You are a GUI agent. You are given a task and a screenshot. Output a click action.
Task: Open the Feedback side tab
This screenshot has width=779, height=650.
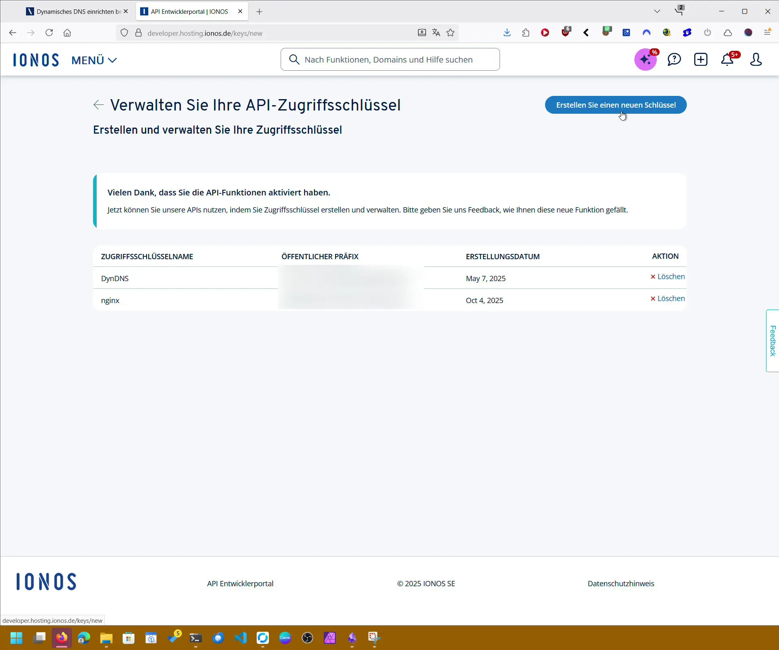772,340
